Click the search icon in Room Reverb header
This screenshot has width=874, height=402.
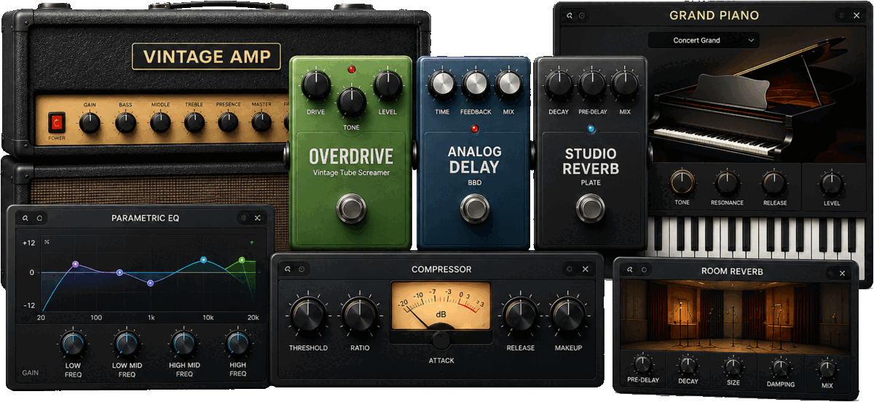click(630, 271)
